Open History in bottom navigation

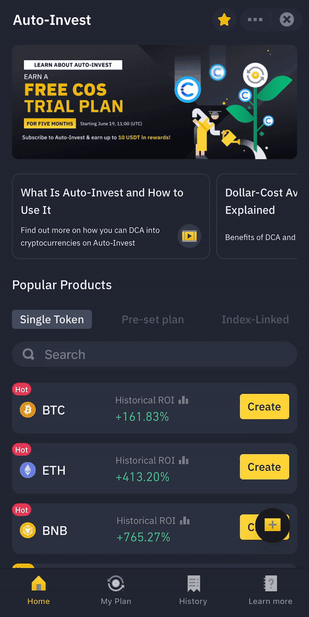pos(193,591)
